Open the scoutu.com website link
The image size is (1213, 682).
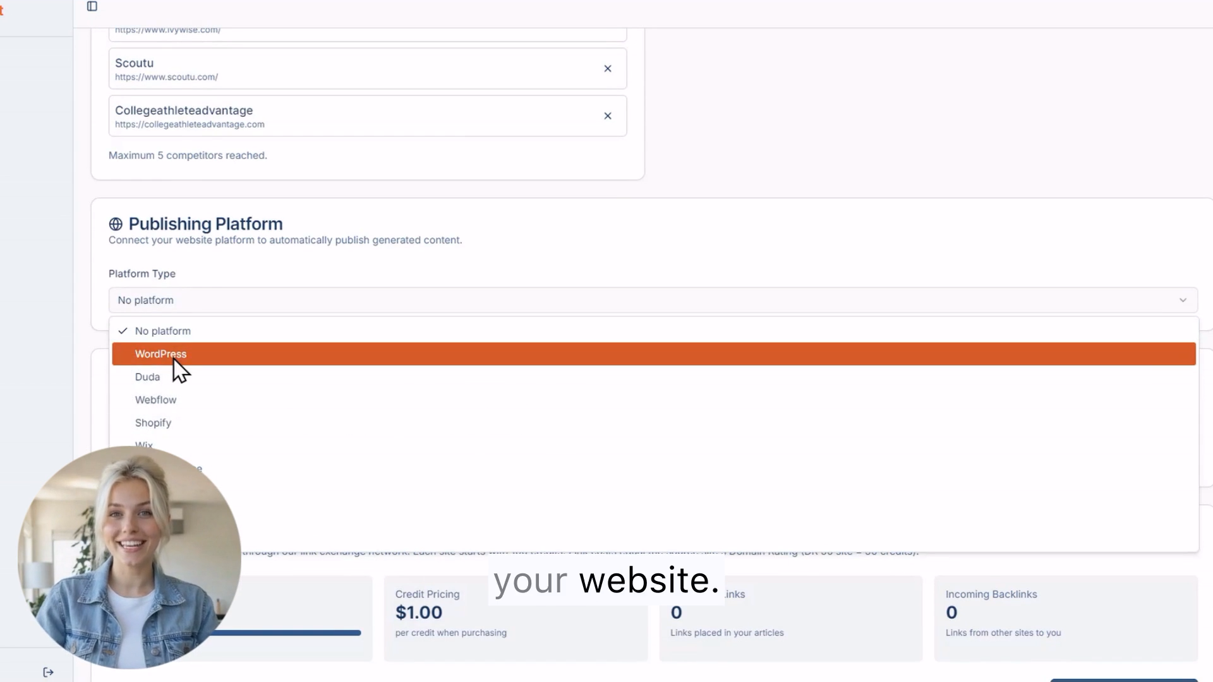pos(166,76)
